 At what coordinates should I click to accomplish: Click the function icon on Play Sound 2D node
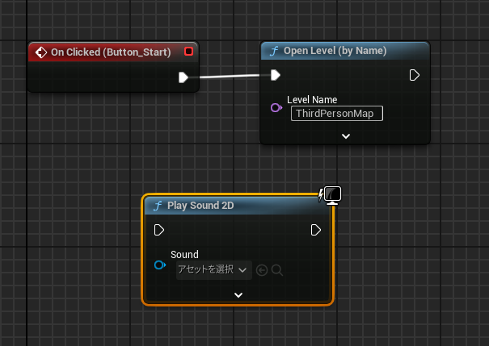click(158, 206)
